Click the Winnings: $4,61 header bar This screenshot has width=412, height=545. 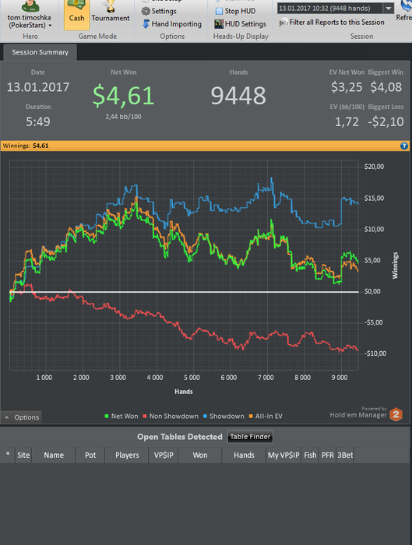205,146
